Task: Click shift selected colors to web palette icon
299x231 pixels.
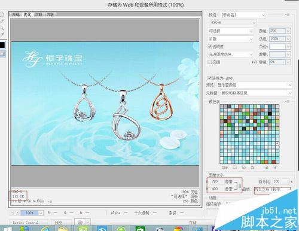Action: click(243, 168)
